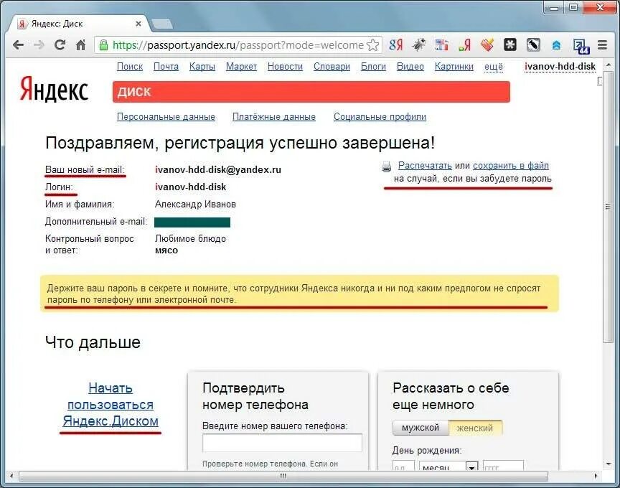Open Новости in top navigation
620x488 pixels.
(x=285, y=67)
